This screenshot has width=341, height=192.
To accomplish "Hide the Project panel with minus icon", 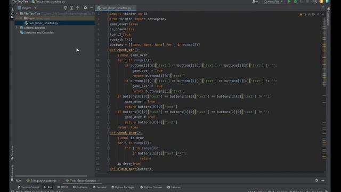I will point(92,8).
